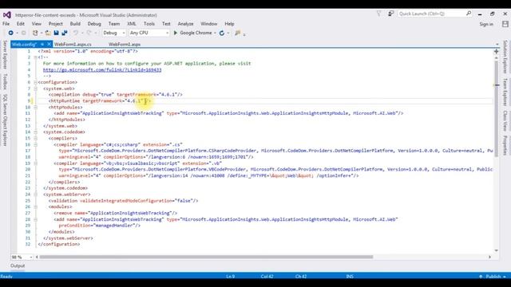Open the Project menu
The height and width of the screenshot is (287, 511).
(x=55, y=24)
